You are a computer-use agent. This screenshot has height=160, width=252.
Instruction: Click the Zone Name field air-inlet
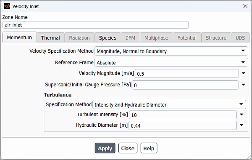(x=95, y=25)
